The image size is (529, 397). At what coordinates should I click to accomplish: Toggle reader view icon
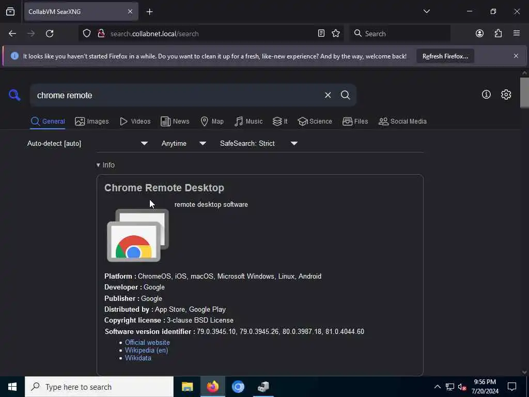click(321, 33)
